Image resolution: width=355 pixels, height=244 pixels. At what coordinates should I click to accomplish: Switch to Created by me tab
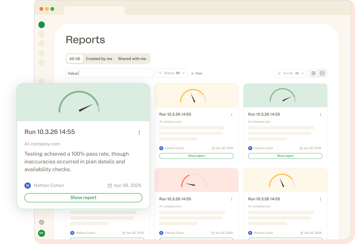[x=99, y=59]
